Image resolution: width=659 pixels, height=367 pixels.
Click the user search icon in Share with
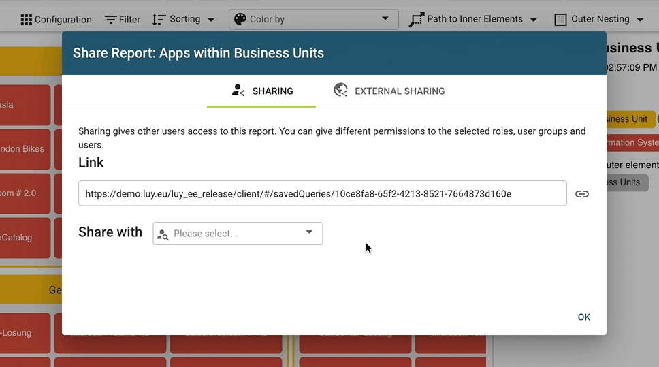tap(163, 234)
